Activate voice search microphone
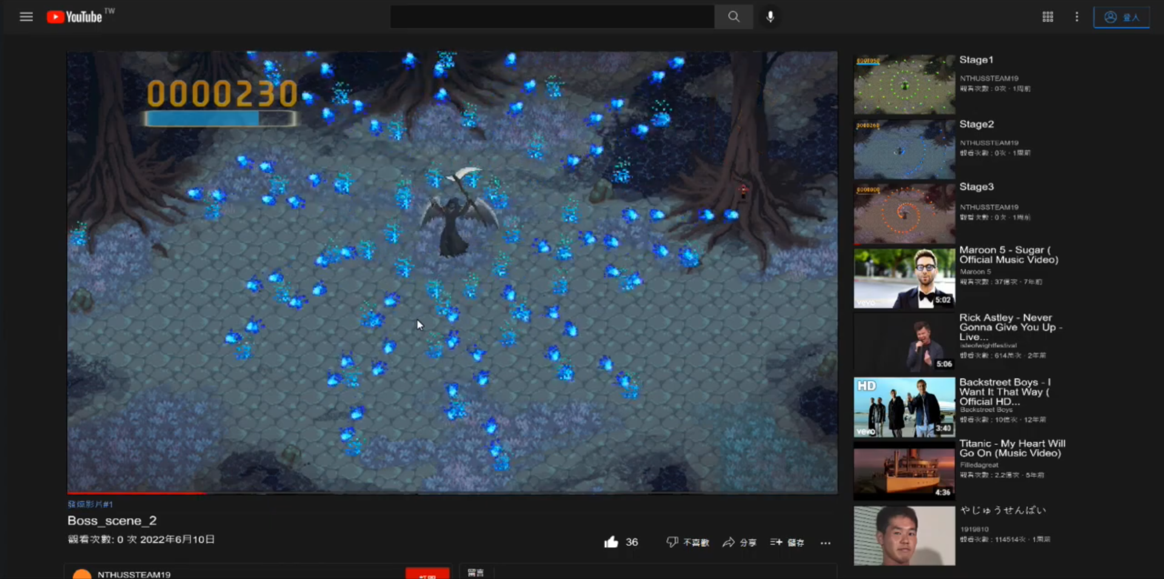Image resolution: width=1164 pixels, height=579 pixels. tap(770, 17)
